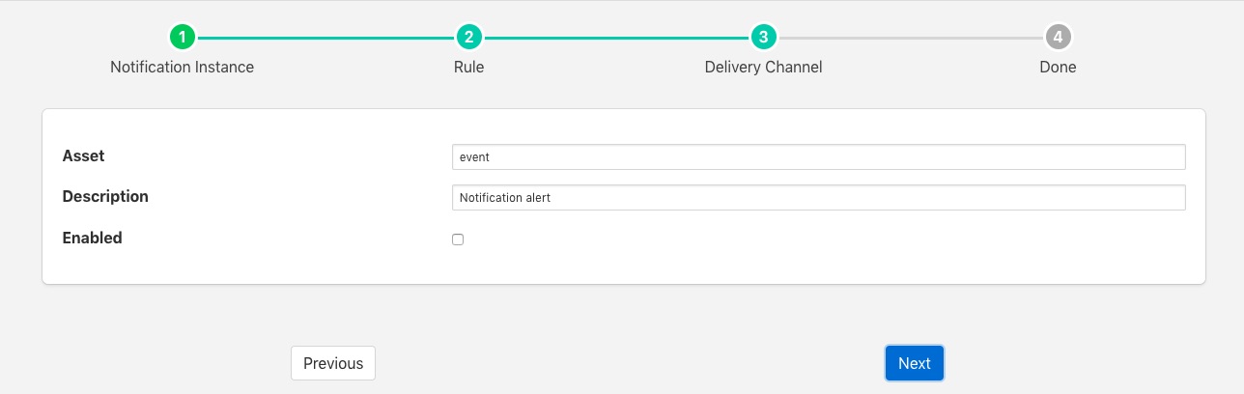Click the step 1 circle in wizard
The height and width of the screenshot is (394, 1244).
[182, 38]
